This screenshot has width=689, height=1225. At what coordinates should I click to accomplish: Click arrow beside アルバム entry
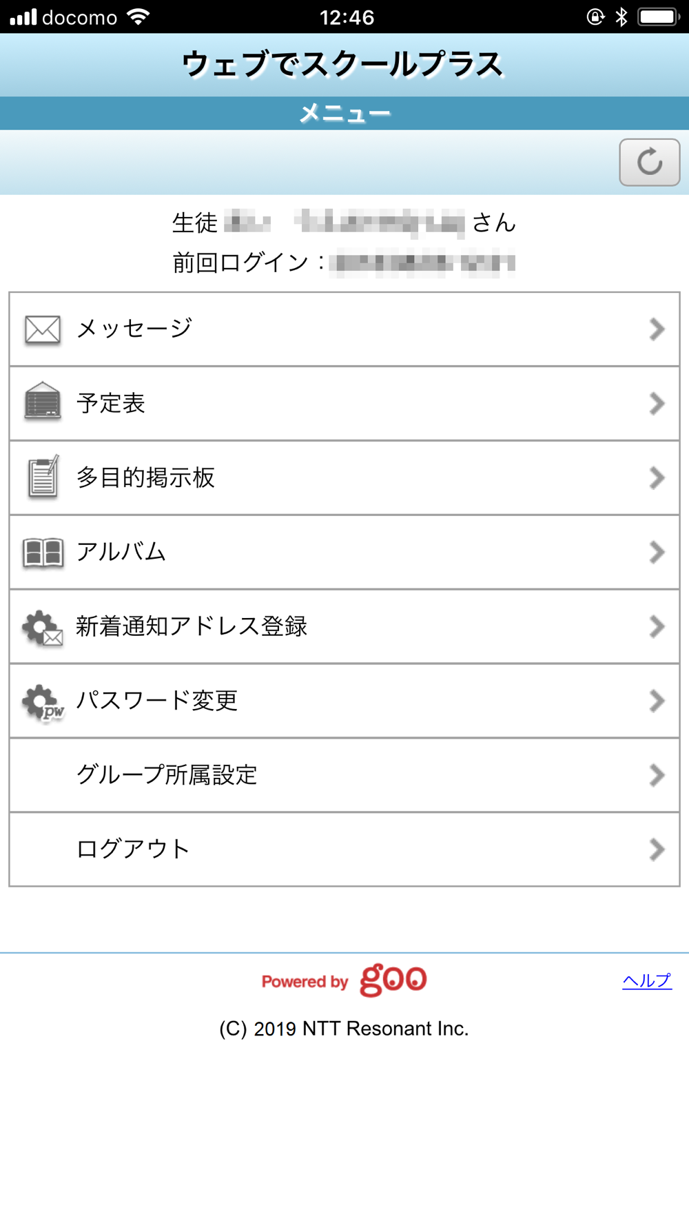pos(657,553)
